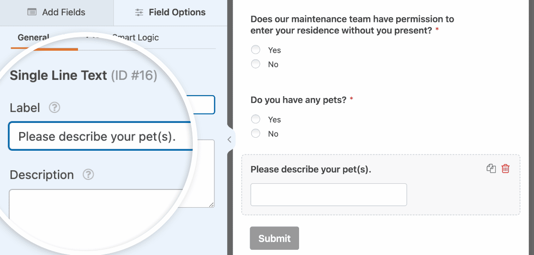
Task: Click the Submit button
Action: click(x=275, y=238)
